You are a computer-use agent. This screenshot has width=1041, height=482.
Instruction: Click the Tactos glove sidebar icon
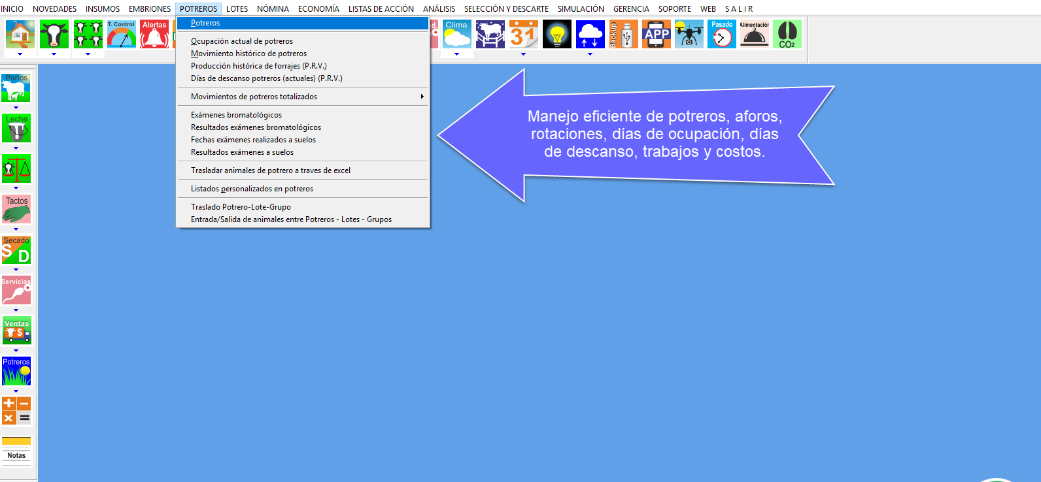(x=16, y=209)
